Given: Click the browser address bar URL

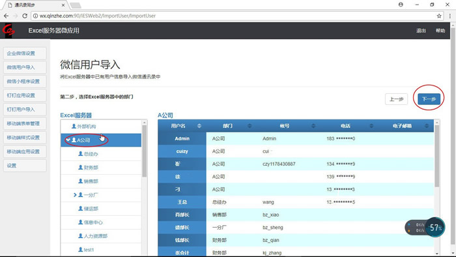Looking at the screenshot, I should [x=98, y=16].
